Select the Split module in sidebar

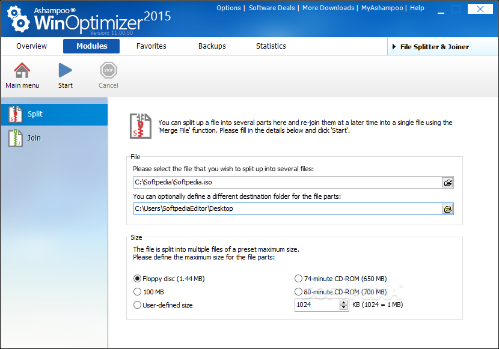pyautogui.click(x=55, y=114)
